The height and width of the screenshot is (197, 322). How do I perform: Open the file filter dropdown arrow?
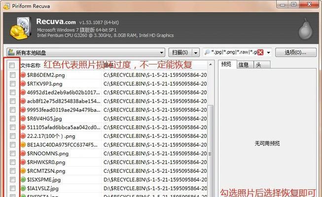tap(268, 53)
